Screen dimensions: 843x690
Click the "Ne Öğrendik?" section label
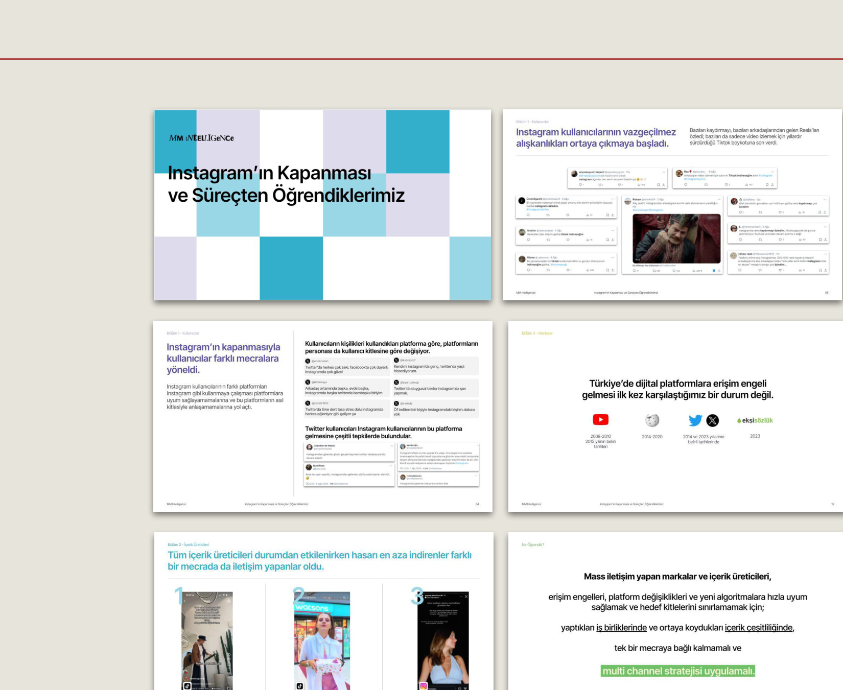(x=532, y=544)
